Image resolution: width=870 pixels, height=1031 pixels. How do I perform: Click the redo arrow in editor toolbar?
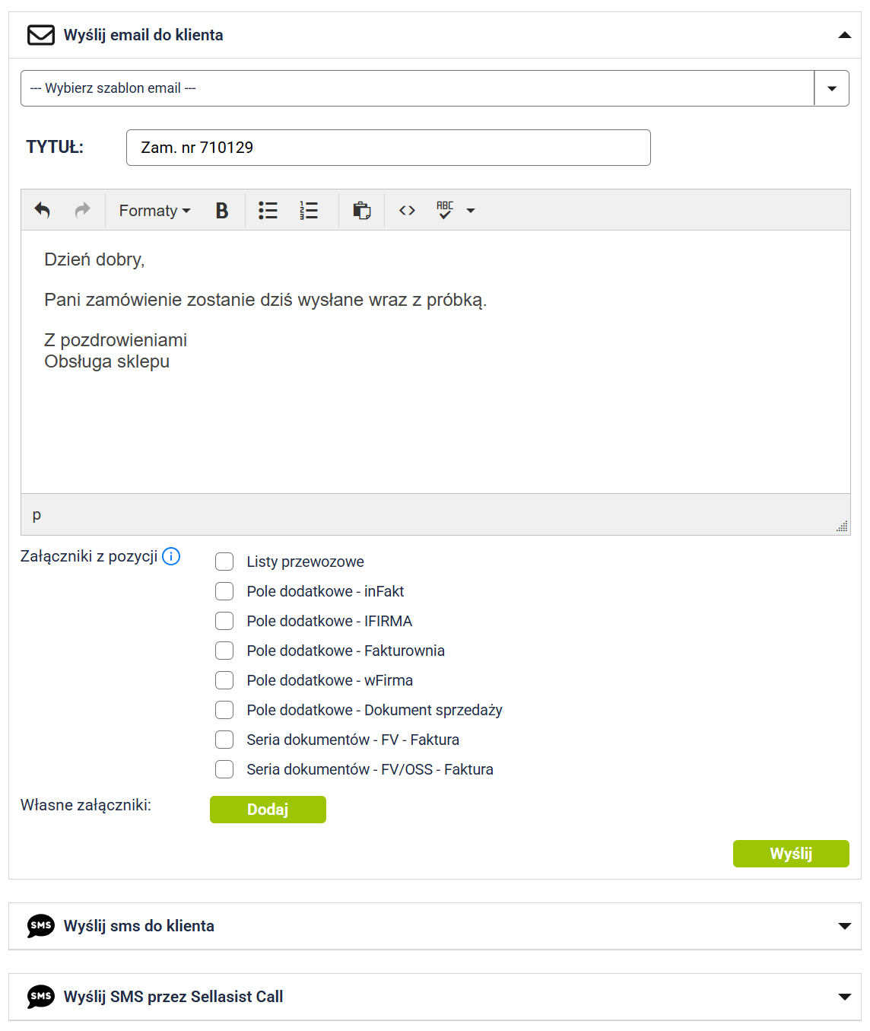pos(82,211)
